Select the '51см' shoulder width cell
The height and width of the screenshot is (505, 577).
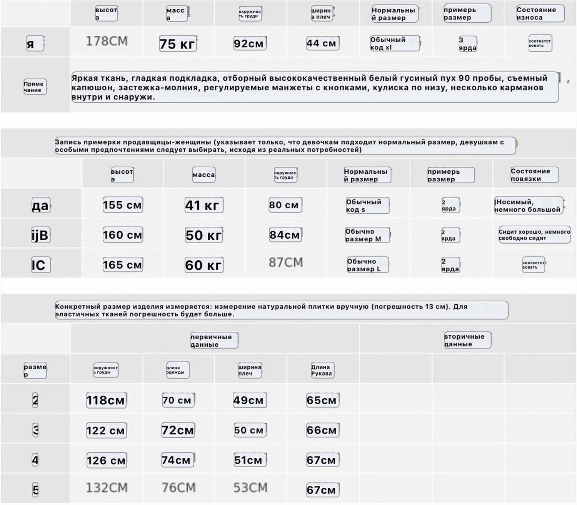(250, 460)
